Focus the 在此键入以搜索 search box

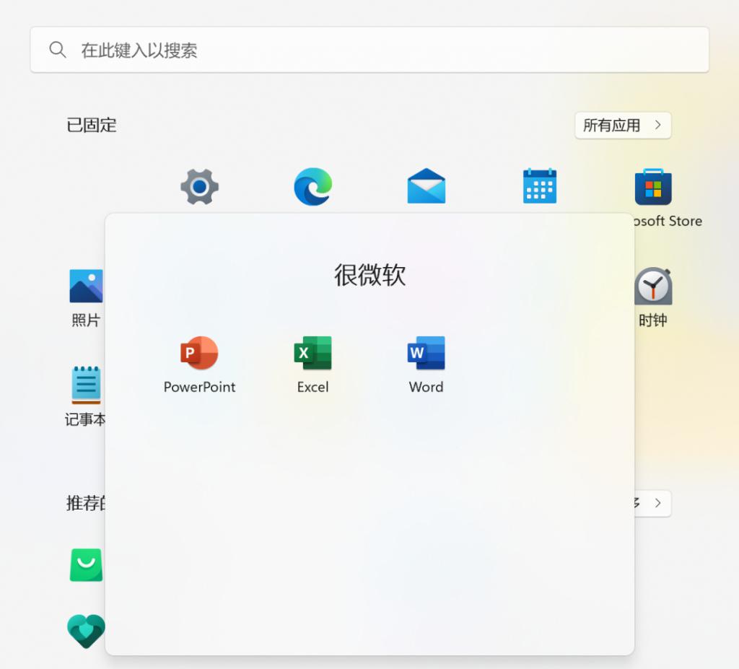click(x=369, y=50)
